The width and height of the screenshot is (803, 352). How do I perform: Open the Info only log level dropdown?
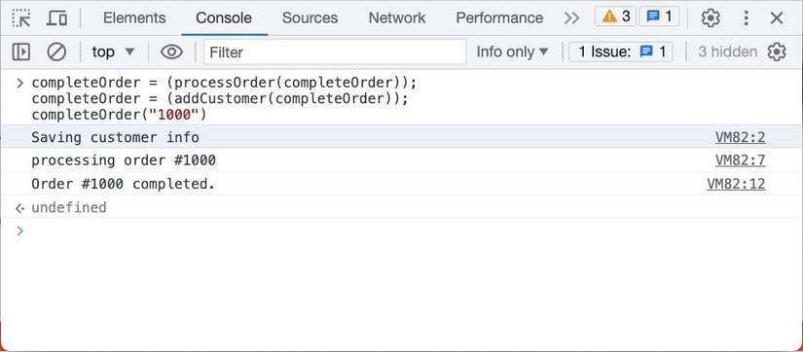click(x=513, y=52)
